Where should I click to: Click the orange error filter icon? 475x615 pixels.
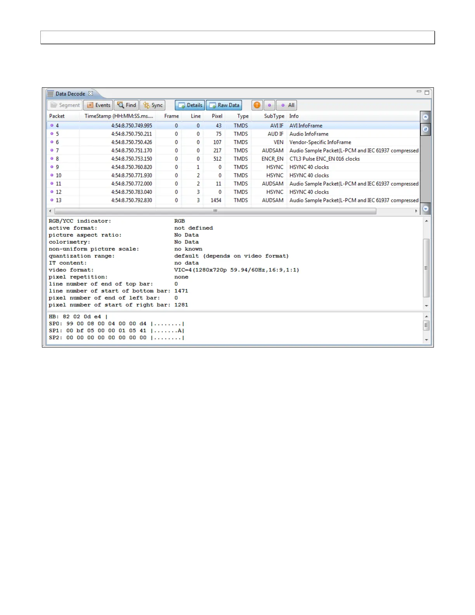(257, 105)
